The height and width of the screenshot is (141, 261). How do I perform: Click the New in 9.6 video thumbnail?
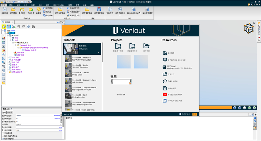tap(121, 81)
